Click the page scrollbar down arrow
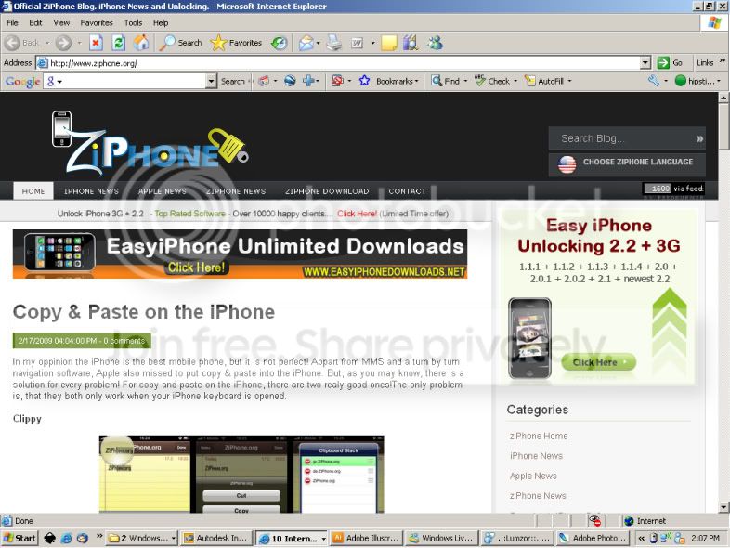 point(723,507)
